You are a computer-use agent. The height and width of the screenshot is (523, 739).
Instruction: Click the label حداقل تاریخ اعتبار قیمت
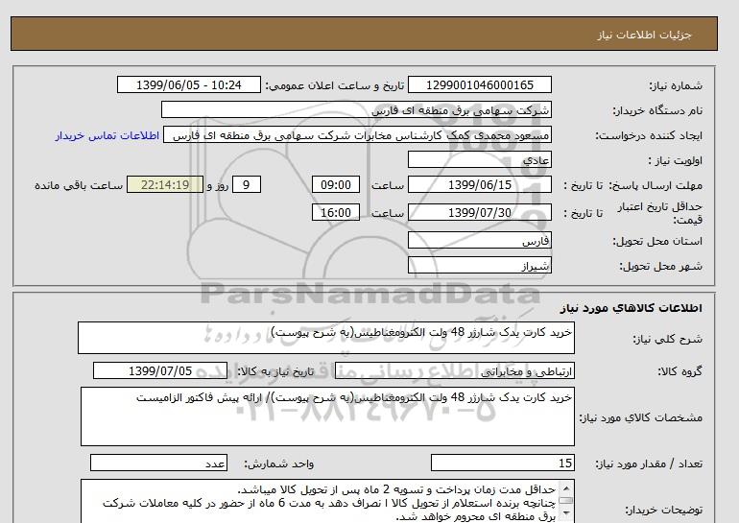coord(660,213)
